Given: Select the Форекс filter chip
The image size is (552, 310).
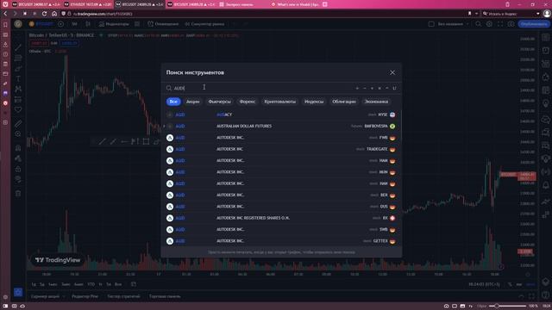Looking at the screenshot, I should [x=248, y=102].
